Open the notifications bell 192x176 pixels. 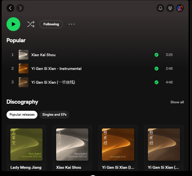pos(160,8)
